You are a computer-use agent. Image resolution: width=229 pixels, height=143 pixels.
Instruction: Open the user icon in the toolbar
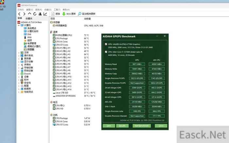click(x=40, y=14)
